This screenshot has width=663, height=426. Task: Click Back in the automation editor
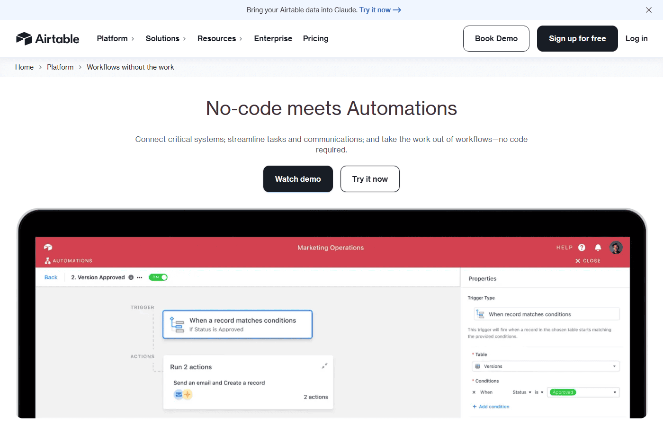point(51,277)
